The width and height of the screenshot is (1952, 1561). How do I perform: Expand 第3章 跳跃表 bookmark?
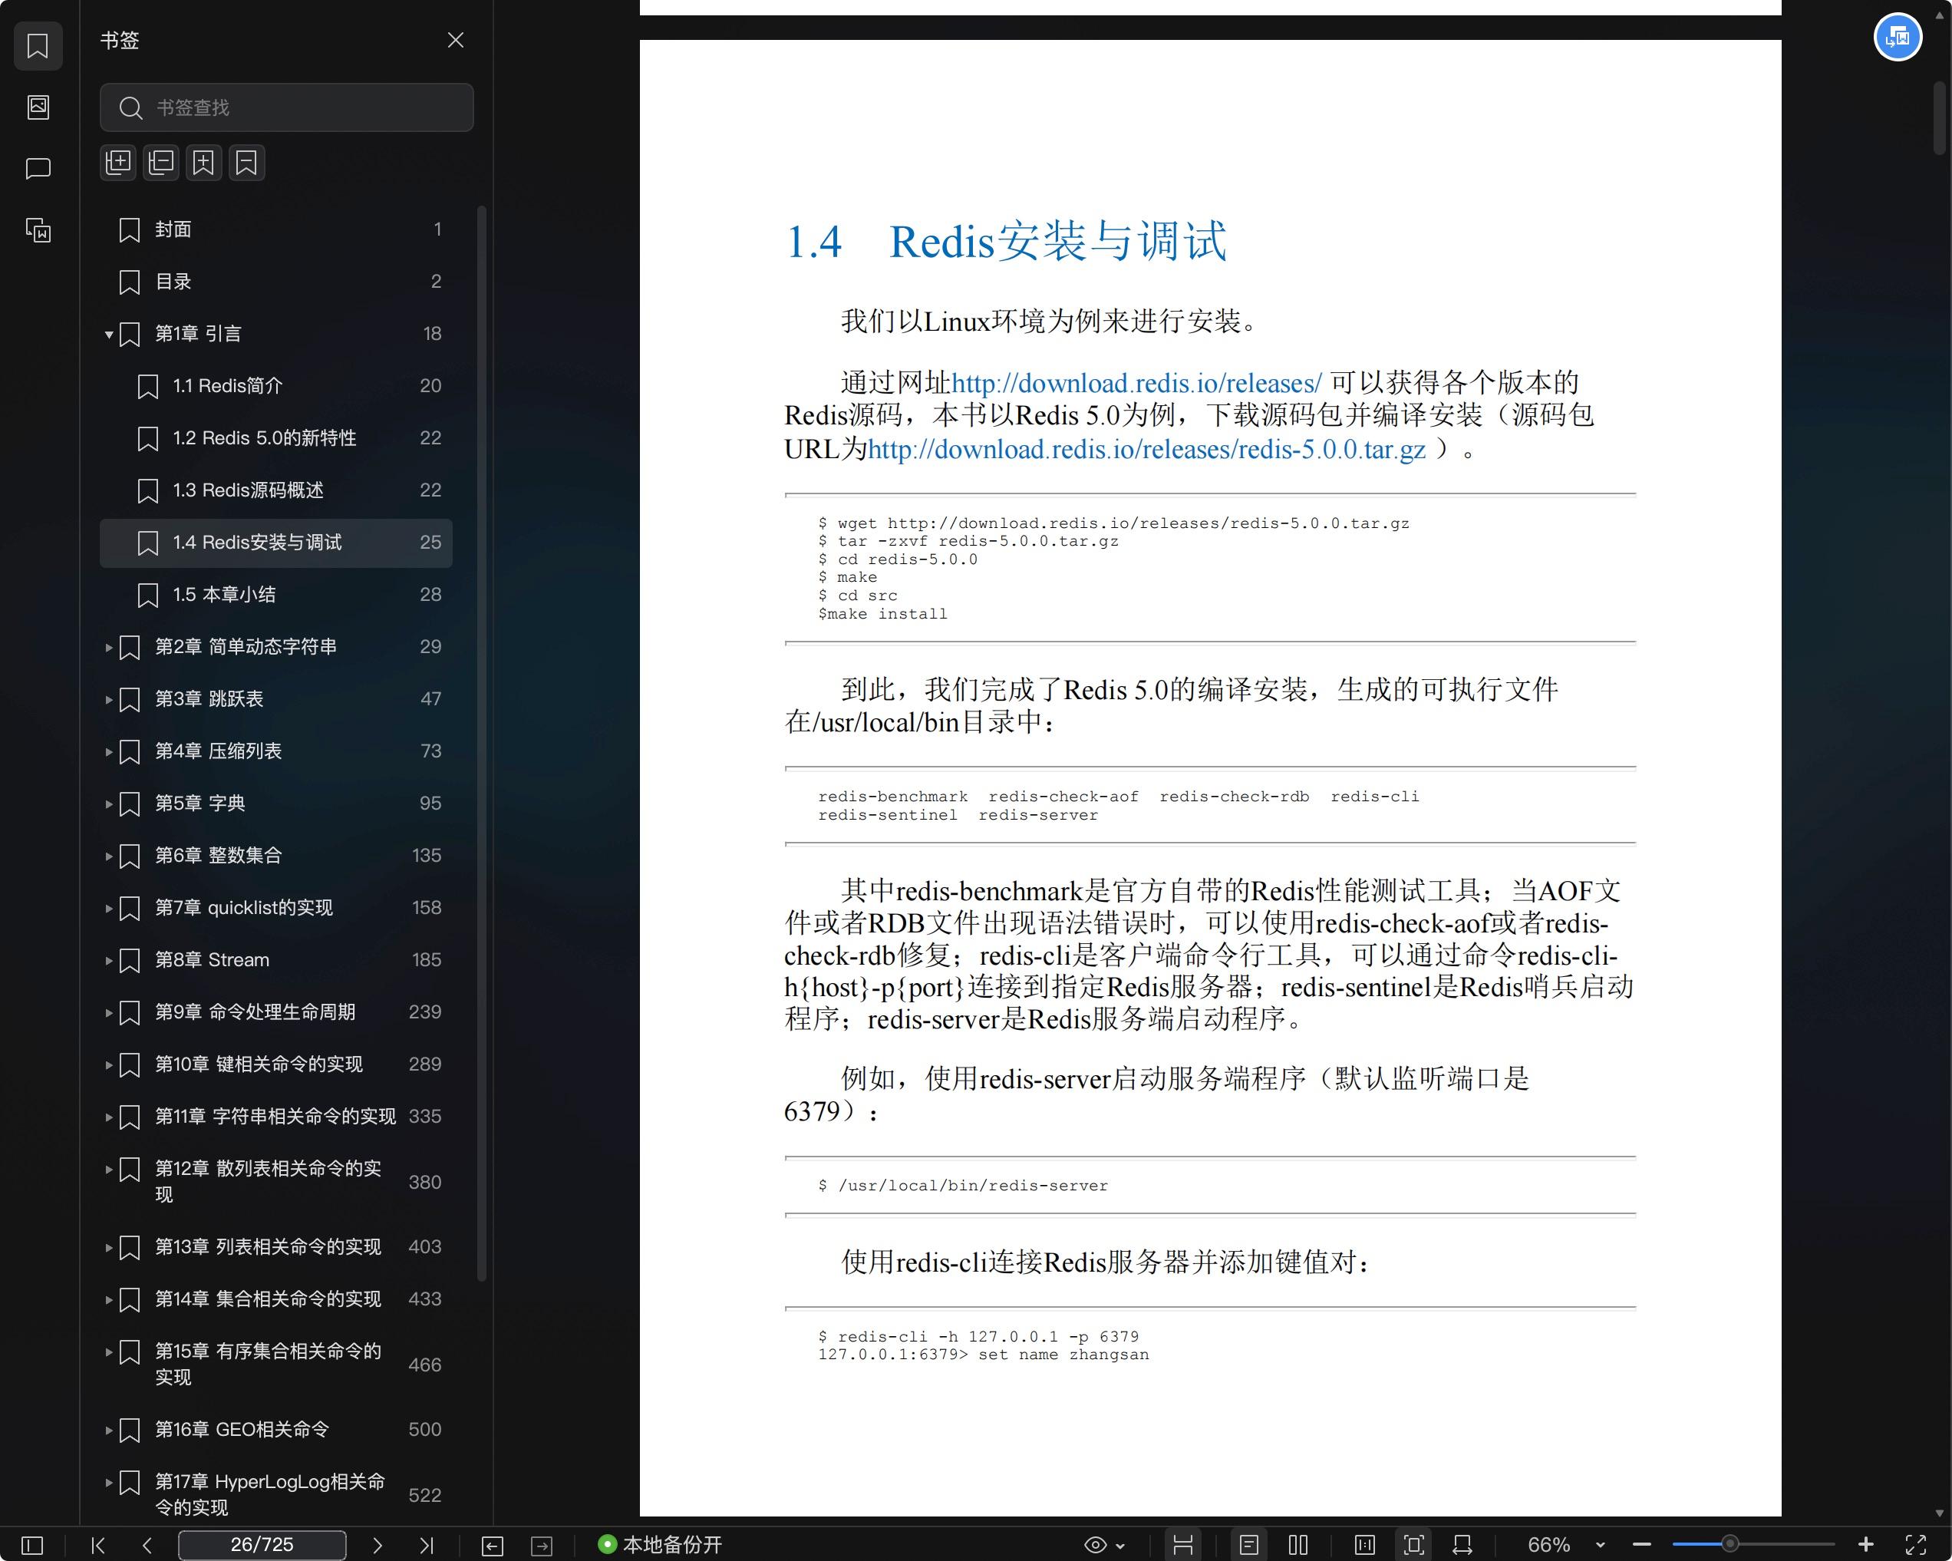[x=109, y=700]
